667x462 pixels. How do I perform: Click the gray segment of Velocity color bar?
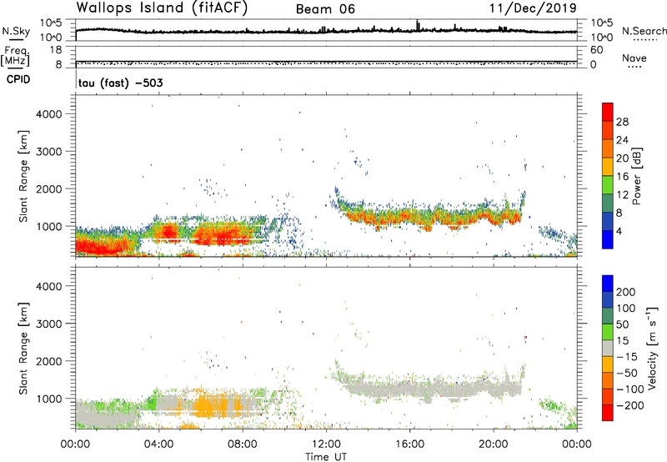point(608,348)
